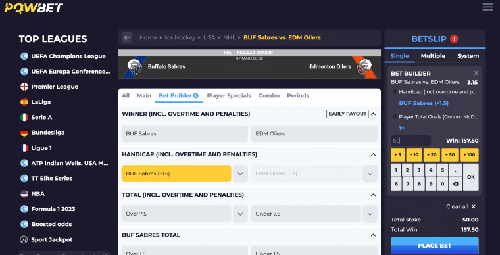The image size is (500, 255).
Task: Open the BUF Sabres (+1.5) handicap dropdown
Action: [240, 174]
